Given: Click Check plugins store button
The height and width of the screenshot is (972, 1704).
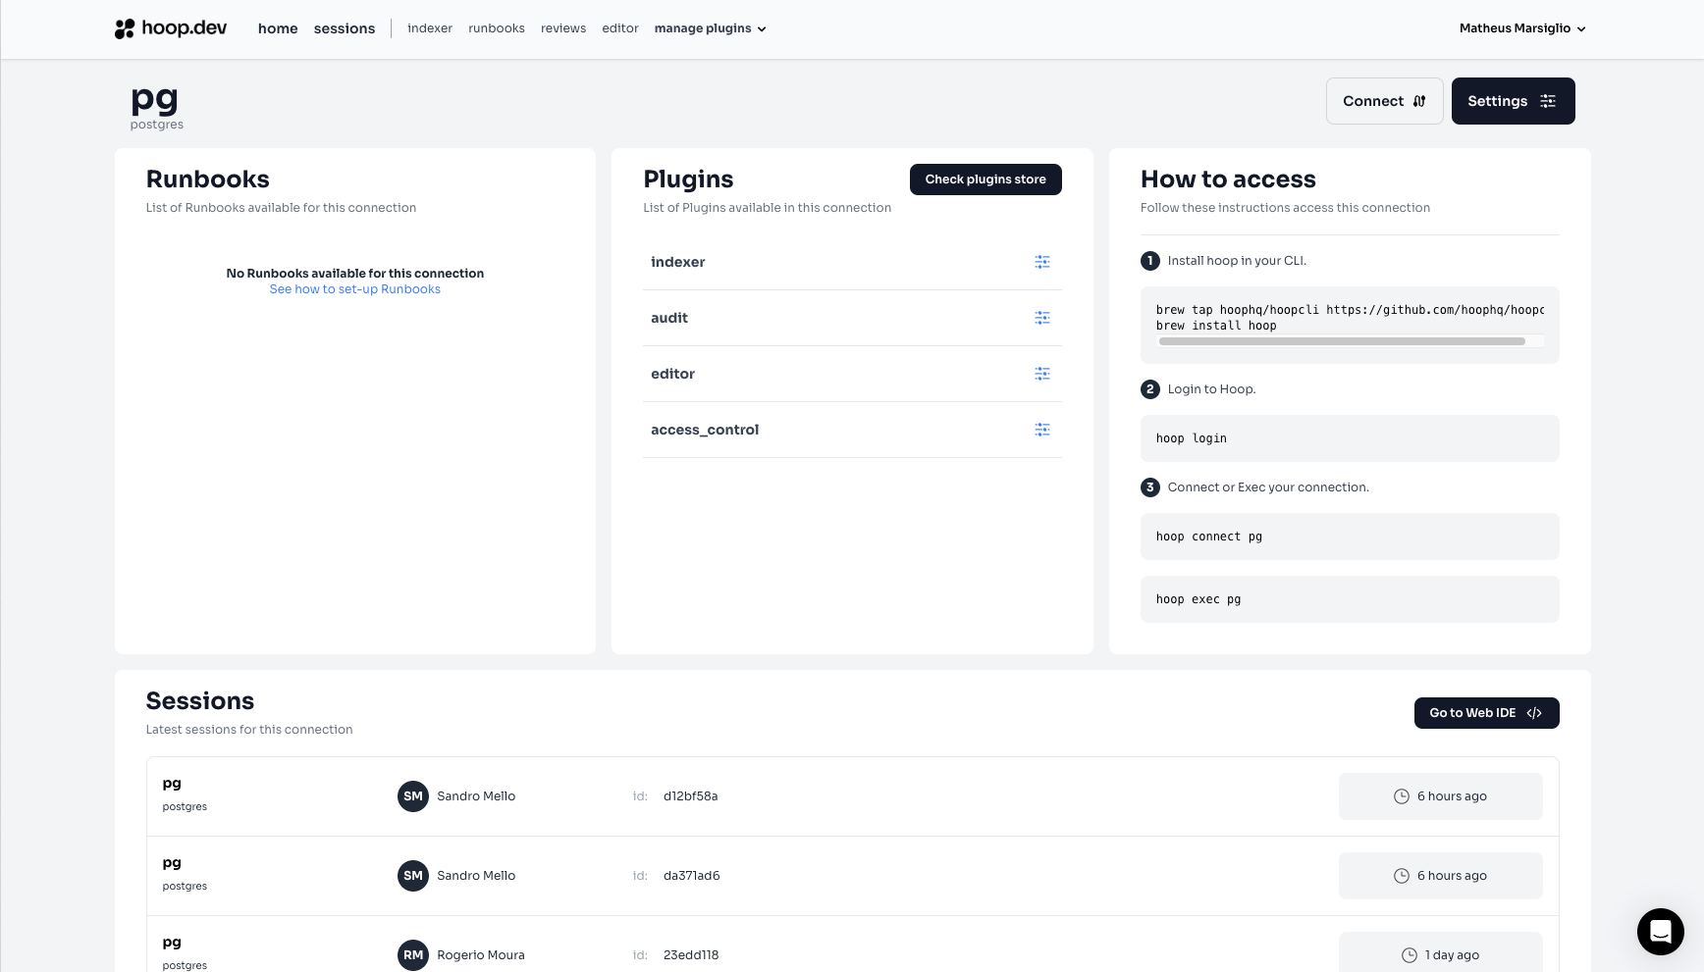Looking at the screenshot, I should tap(985, 179).
